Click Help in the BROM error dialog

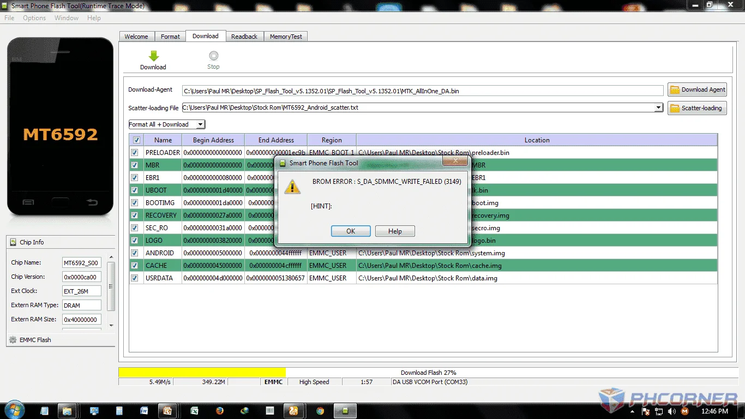pyautogui.click(x=395, y=231)
